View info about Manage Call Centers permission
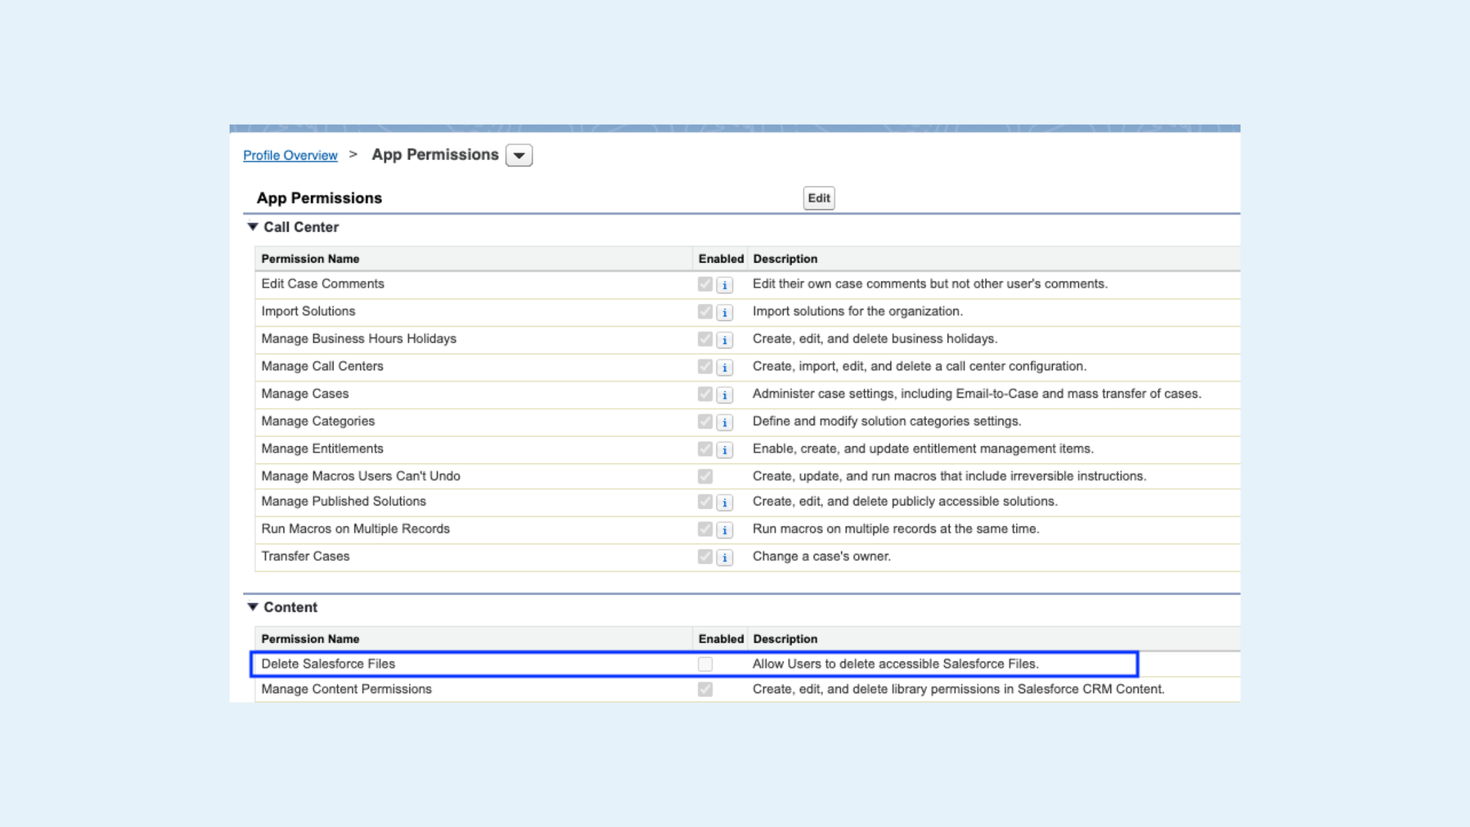Screen dimensions: 1470x827 pos(724,368)
